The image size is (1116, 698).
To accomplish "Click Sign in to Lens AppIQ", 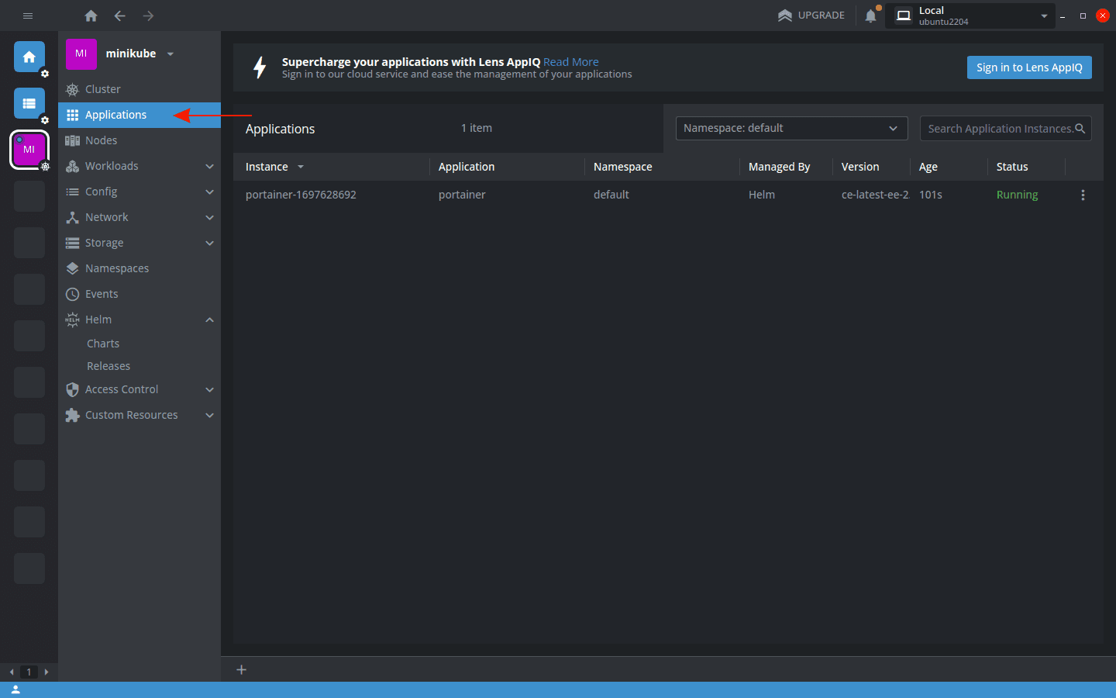I will 1029,67.
